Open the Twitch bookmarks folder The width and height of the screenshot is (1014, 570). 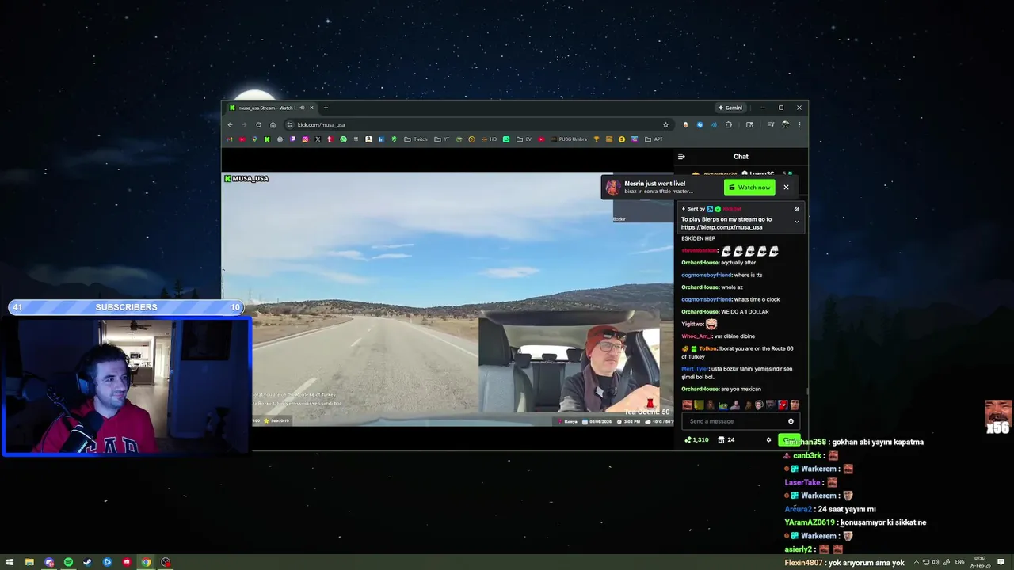(x=416, y=139)
